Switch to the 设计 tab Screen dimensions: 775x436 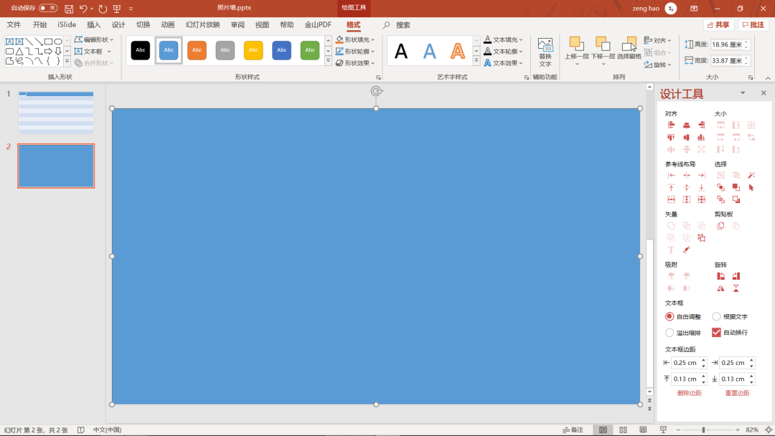click(x=118, y=24)
